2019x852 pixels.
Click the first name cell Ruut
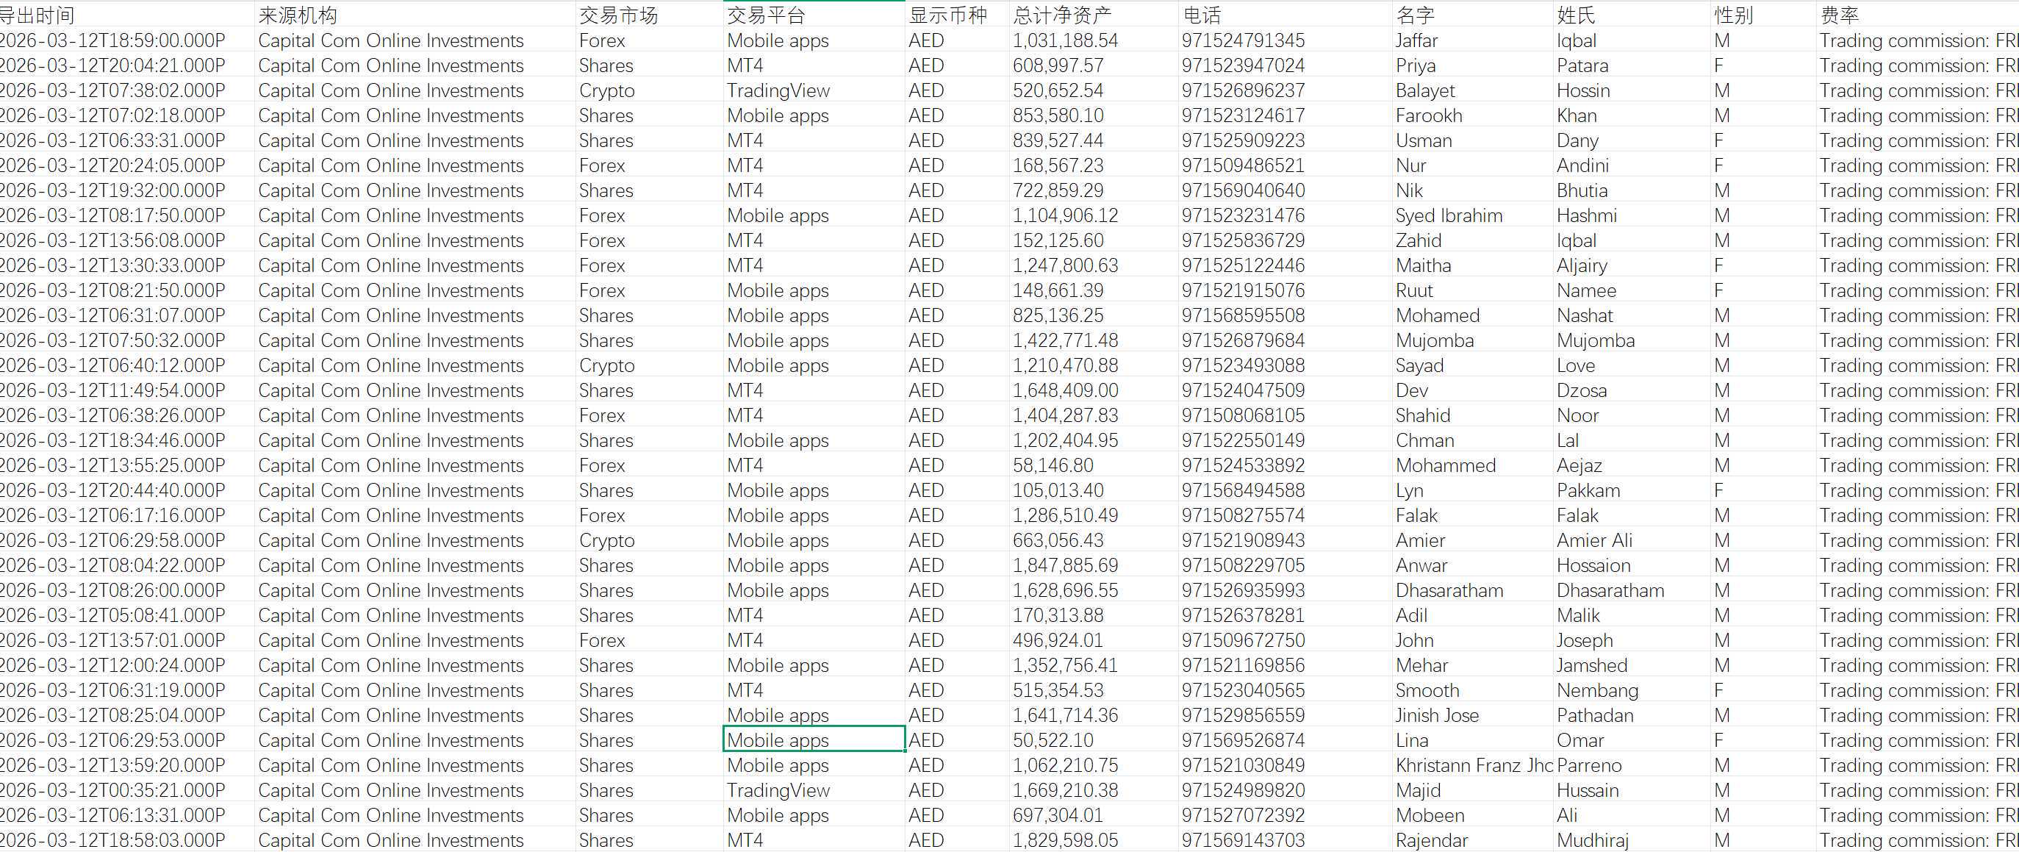(1473, 291)
